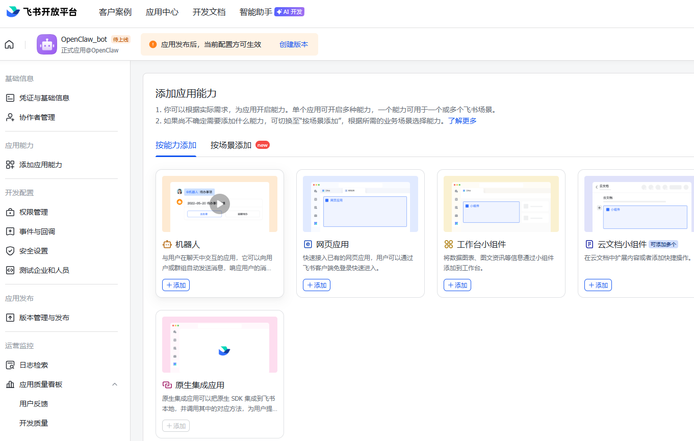Image resolution: width=694 pixels, height=441 pixels.
Task: Switch to the 按场景添加 tab
Action: point(231,145)
